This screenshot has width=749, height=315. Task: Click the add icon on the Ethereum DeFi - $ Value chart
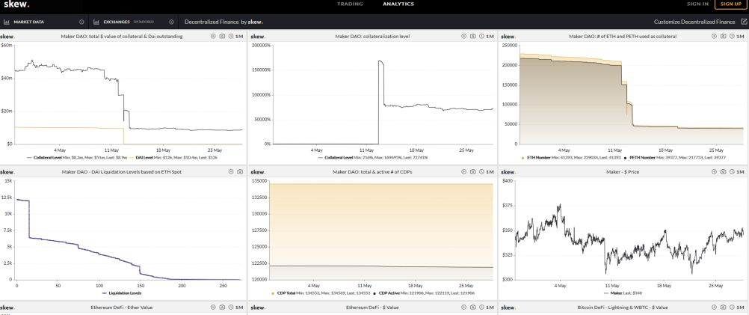click(463, 308)
